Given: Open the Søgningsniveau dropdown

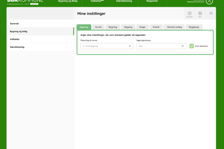Looking at the screenshot, I should coord(161,46).
